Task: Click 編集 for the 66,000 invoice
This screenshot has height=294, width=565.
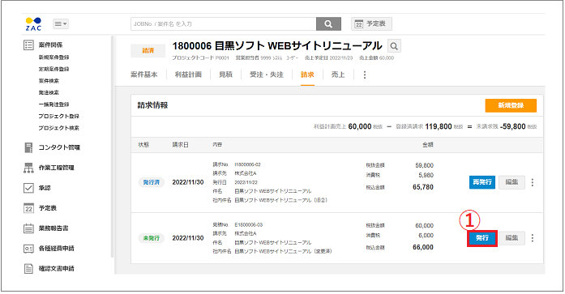Action: 511,238
